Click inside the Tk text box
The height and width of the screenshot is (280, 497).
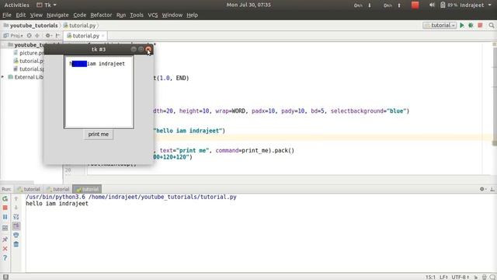[99, 92]
